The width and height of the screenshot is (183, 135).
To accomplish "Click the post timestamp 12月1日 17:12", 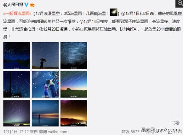I will click(x=16, y=132).
